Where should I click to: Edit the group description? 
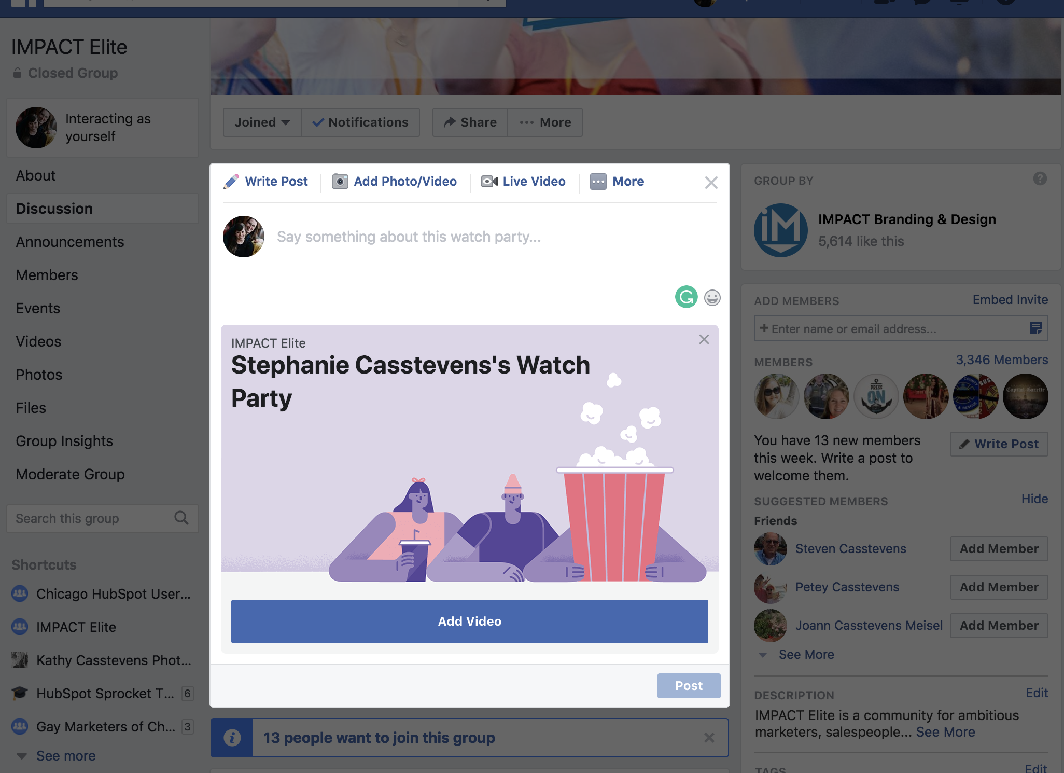[1037, 693]
